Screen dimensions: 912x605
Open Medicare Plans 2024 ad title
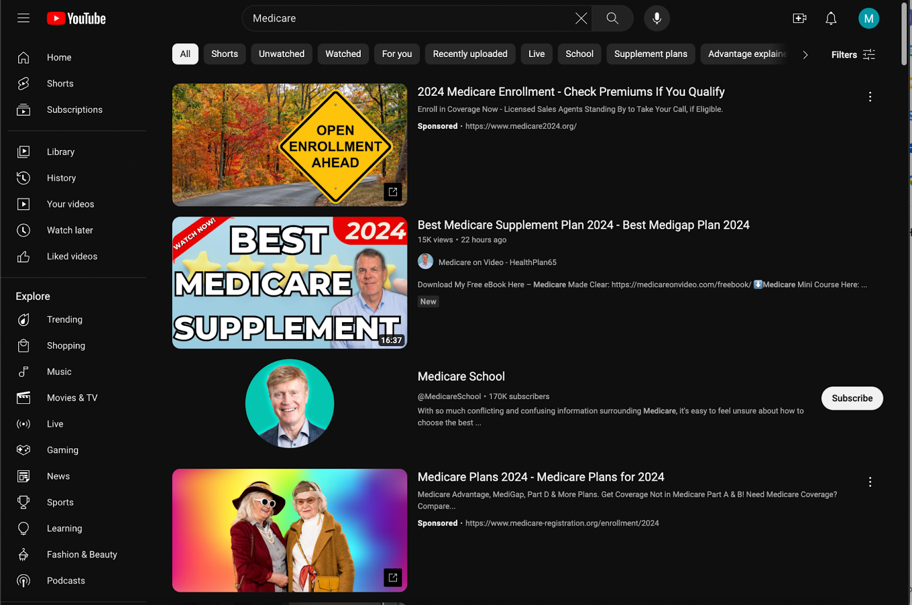click(541, 477)
